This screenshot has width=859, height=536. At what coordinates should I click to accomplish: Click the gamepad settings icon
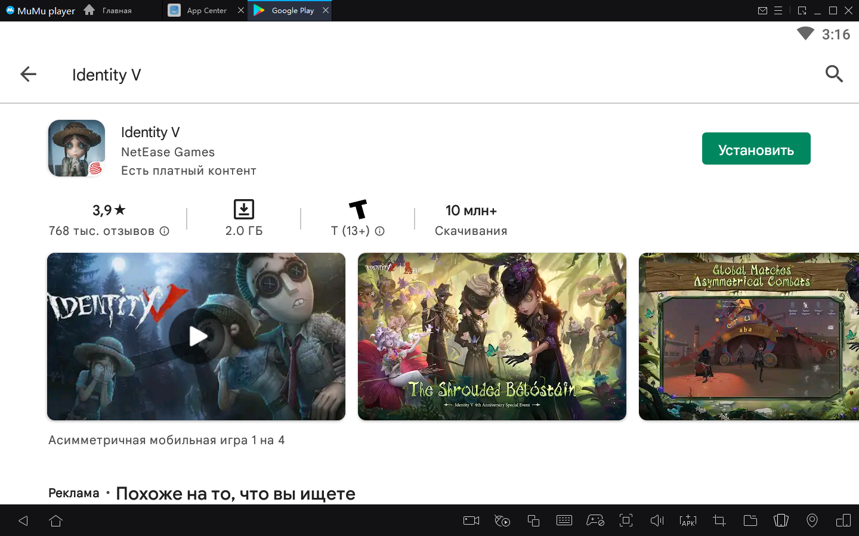point(595,520)
